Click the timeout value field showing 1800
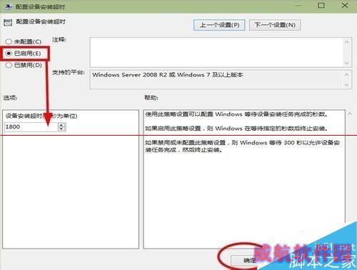Image resolution: width=357 pixels, height=270 pixels. [x=31, y=126]
